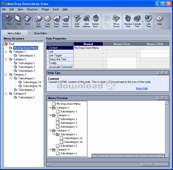Follow the More Help link
This screenshot has height=170, width=173.
[x=142, y=88]
